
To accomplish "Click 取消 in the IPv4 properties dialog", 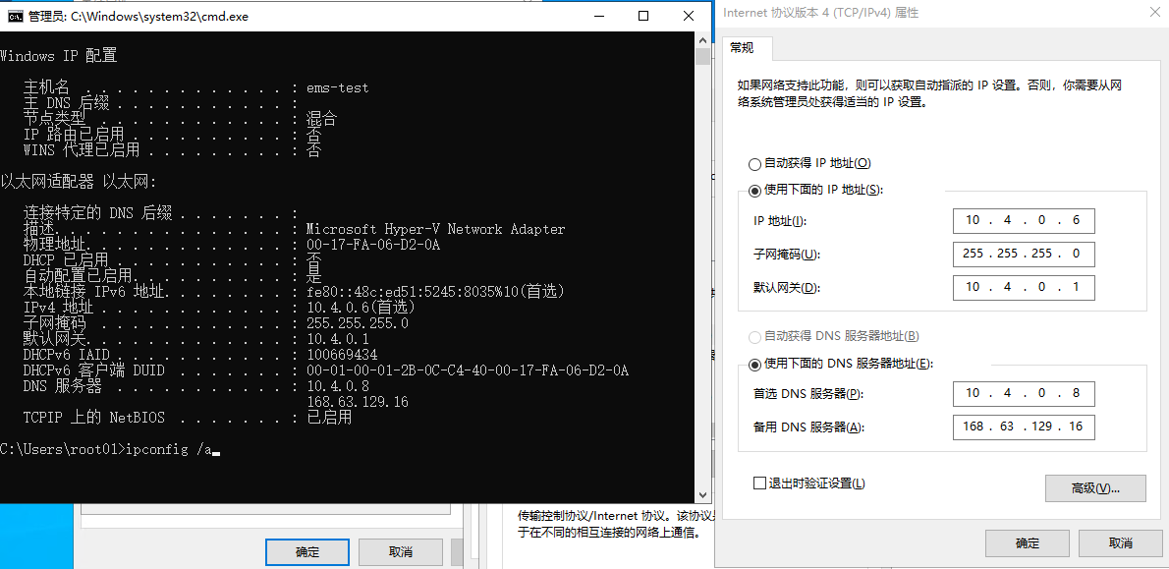I will tap(1123, 542).
